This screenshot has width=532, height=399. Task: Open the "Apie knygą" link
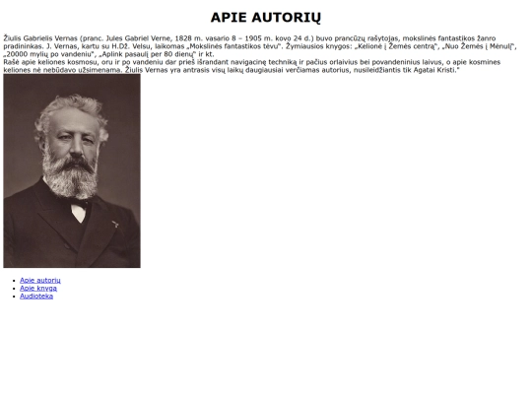click(x=38, y=288)
